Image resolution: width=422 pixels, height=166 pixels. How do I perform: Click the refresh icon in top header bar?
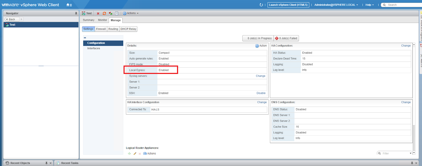[261, 5]
